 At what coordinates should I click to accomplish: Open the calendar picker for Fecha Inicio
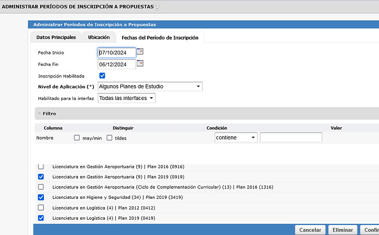click(x=140, y=52)
